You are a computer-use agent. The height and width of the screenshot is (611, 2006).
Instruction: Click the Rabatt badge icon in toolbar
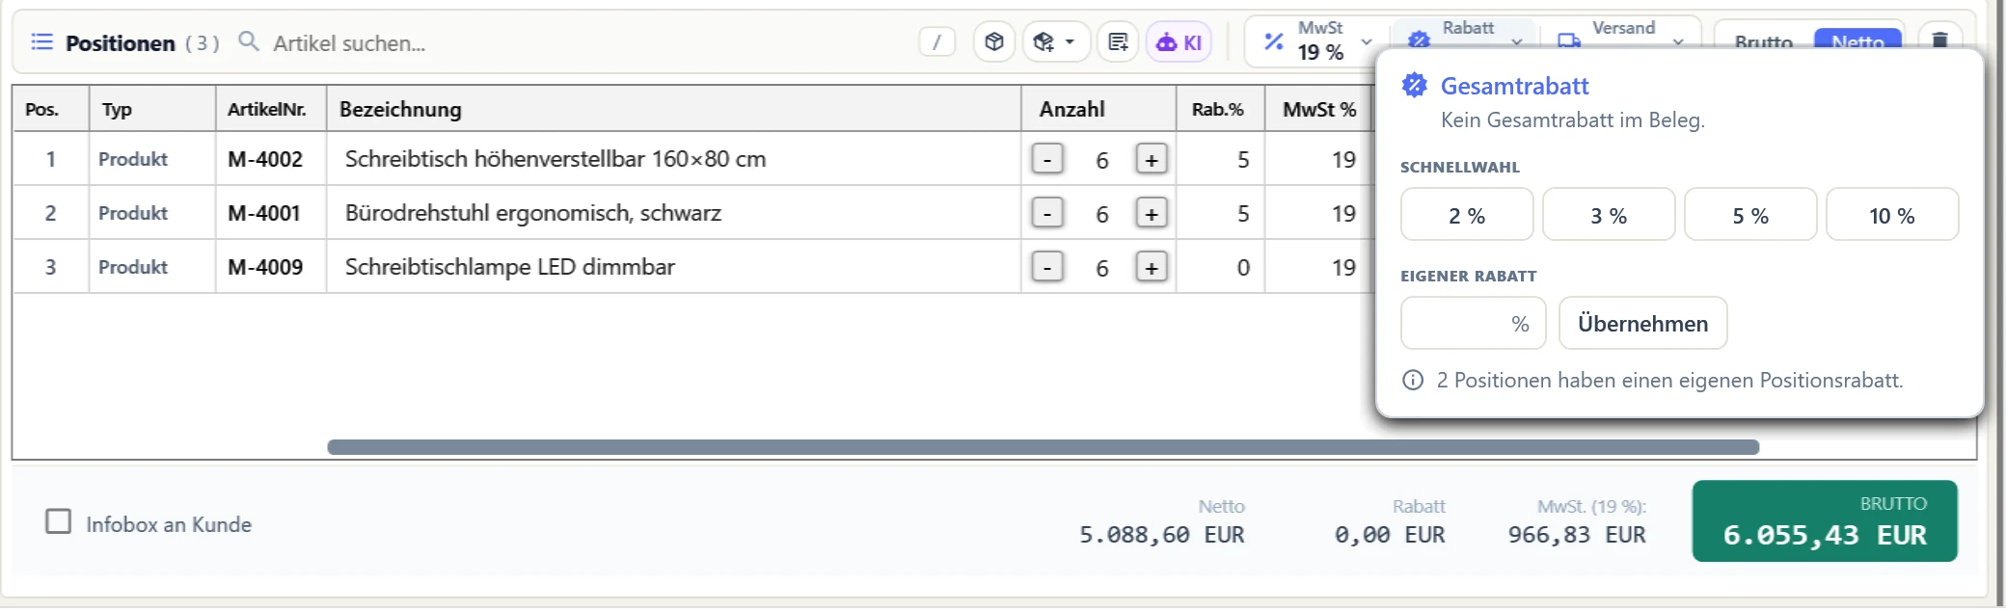click(x=1419, y=40)
